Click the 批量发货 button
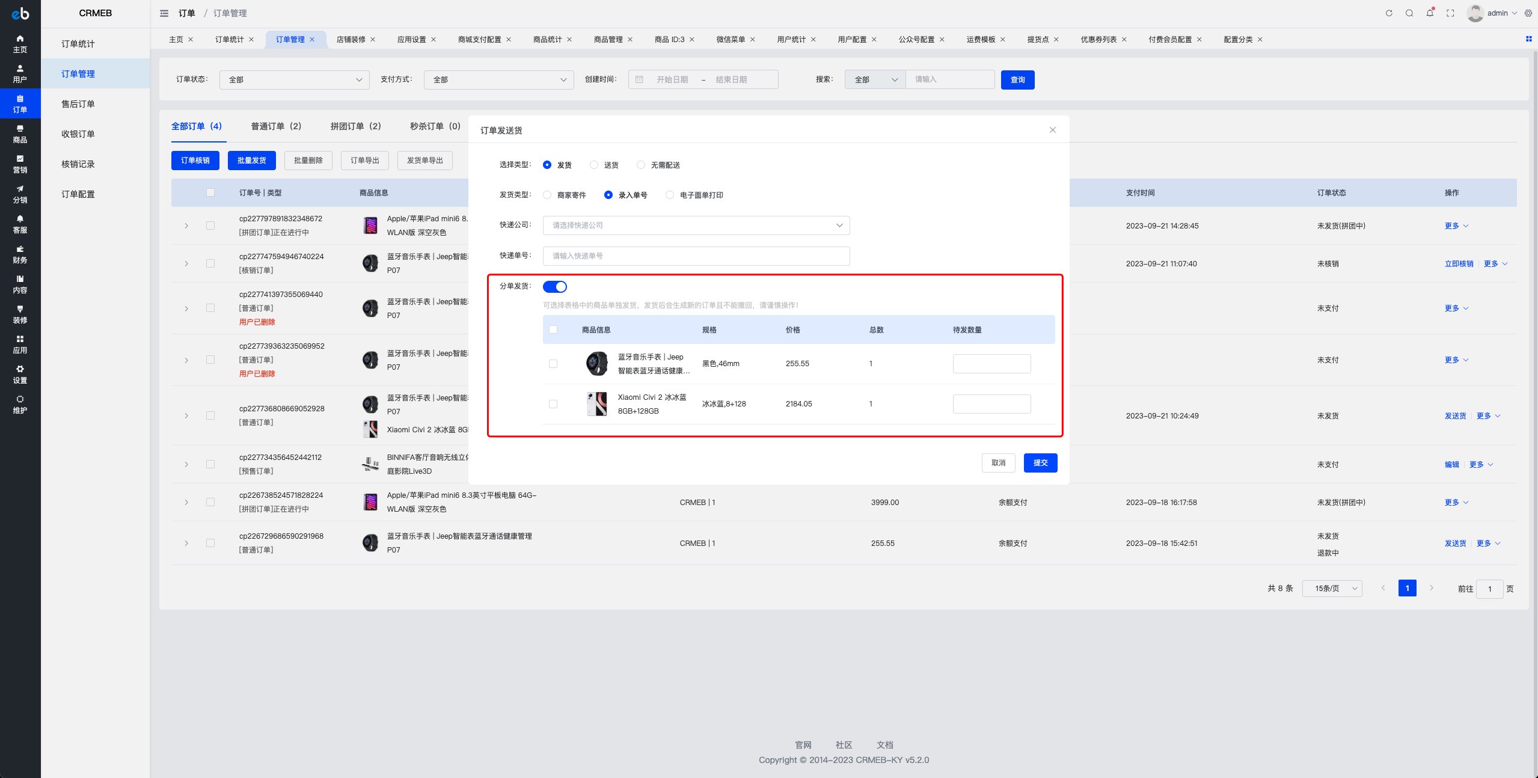1538x778 pixels. pos(251,161)
